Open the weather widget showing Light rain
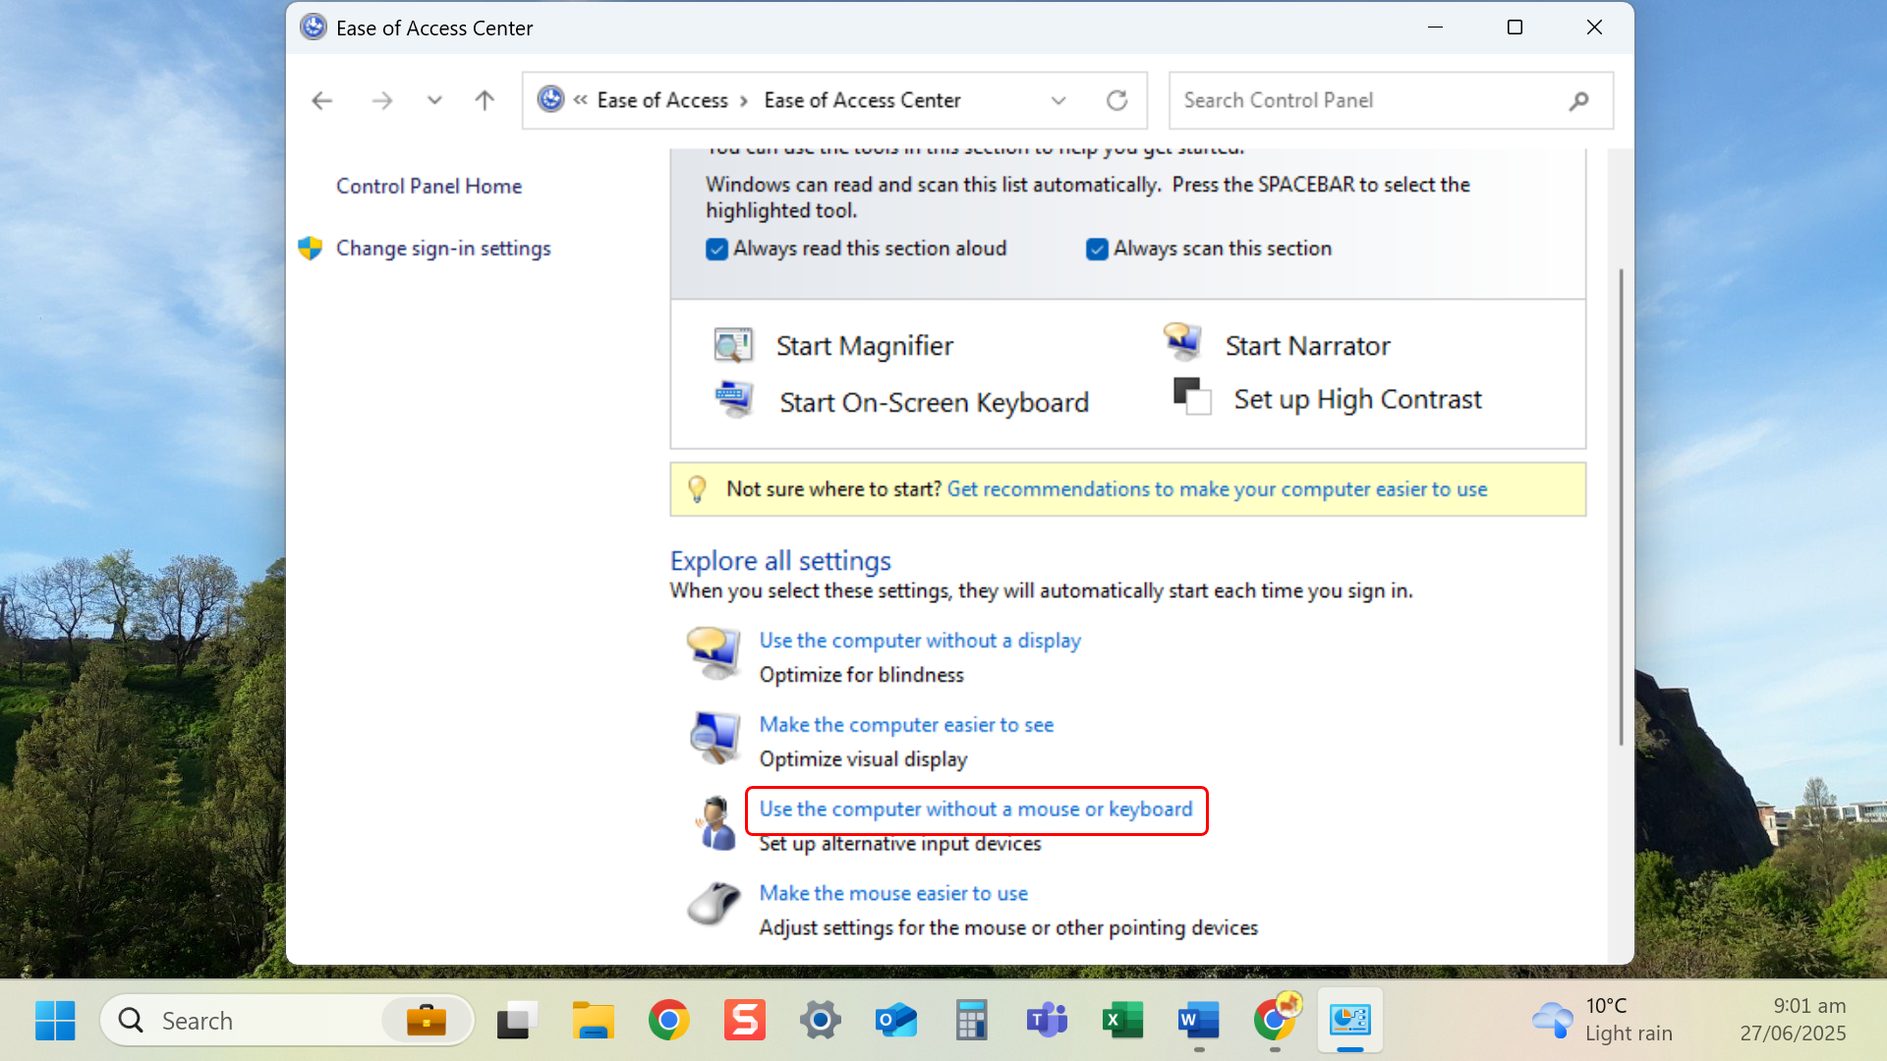The height and width of the screenshot is (1061, 1887). pos(1602,1020)
